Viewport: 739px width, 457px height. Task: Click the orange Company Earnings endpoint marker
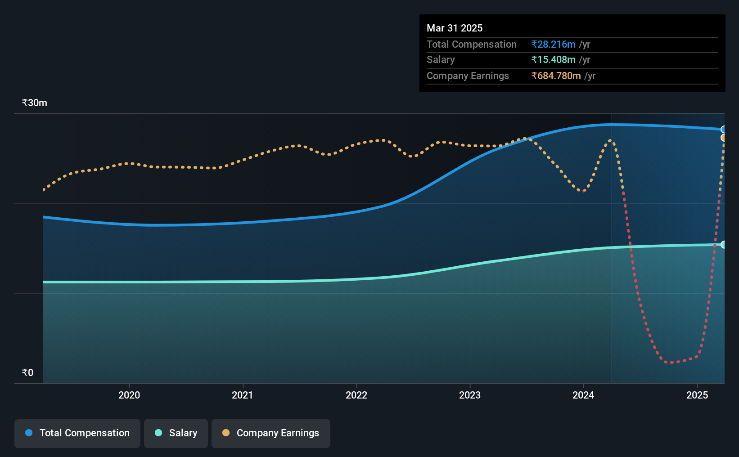point(724,138)
